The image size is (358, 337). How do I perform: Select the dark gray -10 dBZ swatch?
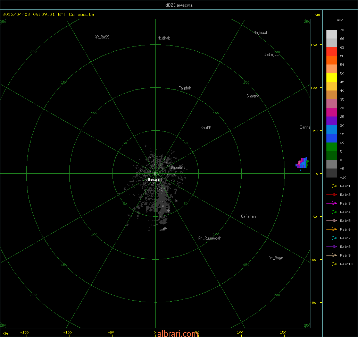click(332, 173)
